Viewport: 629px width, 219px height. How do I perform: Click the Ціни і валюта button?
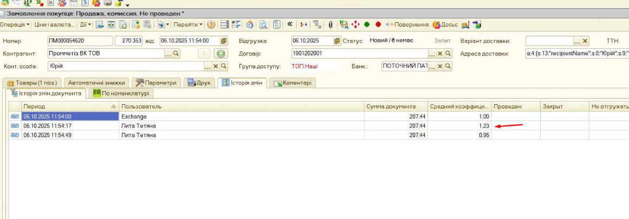point(55,24)
